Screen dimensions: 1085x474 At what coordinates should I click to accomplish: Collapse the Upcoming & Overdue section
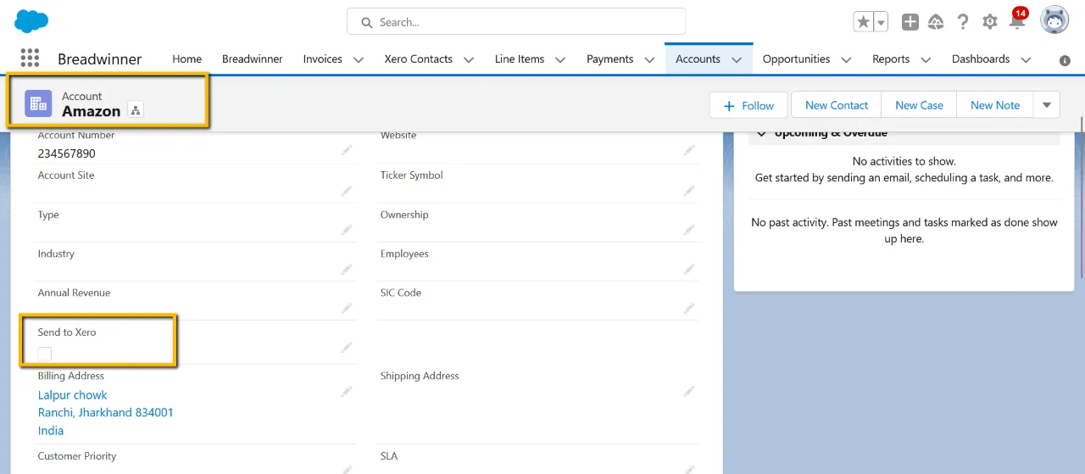pos(761,133)
